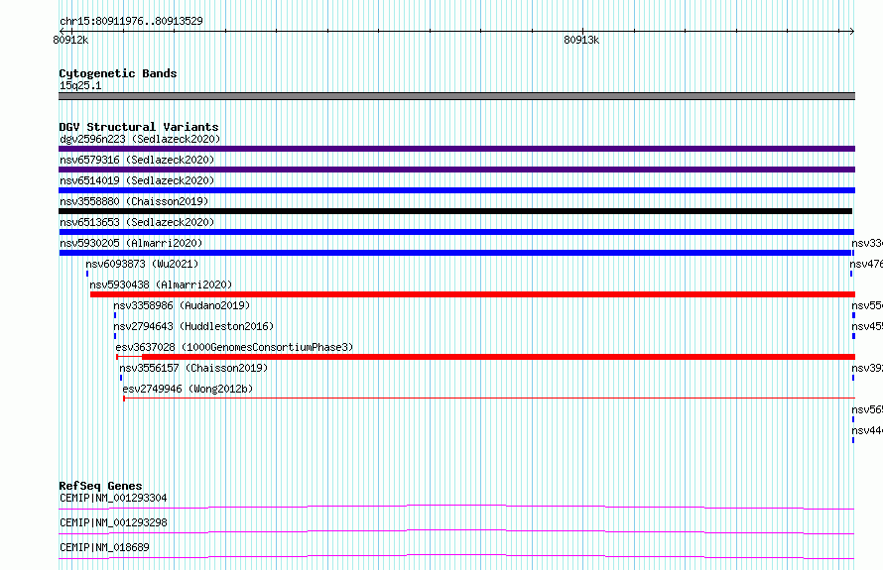Click the thin red line under esv2749946
Screen dimensions: 883x570
click(489, 399)
